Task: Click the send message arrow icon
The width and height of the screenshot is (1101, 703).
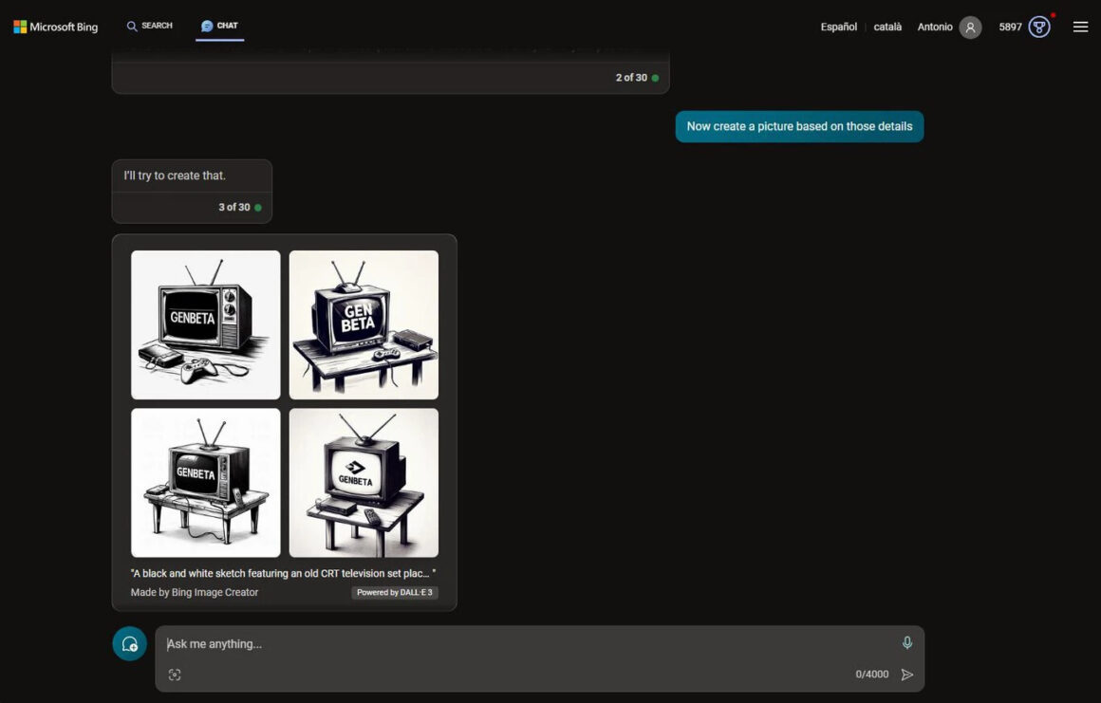Action: click(x=906, y=675)
